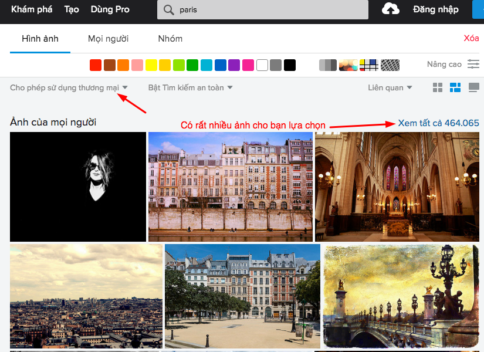Screen dimensions: 484x352
Task: Select the justified layout view icon
Action: pos(473,87)
